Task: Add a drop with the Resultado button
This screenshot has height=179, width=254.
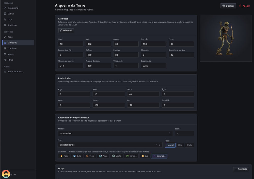Action: (x=241, y=169)
